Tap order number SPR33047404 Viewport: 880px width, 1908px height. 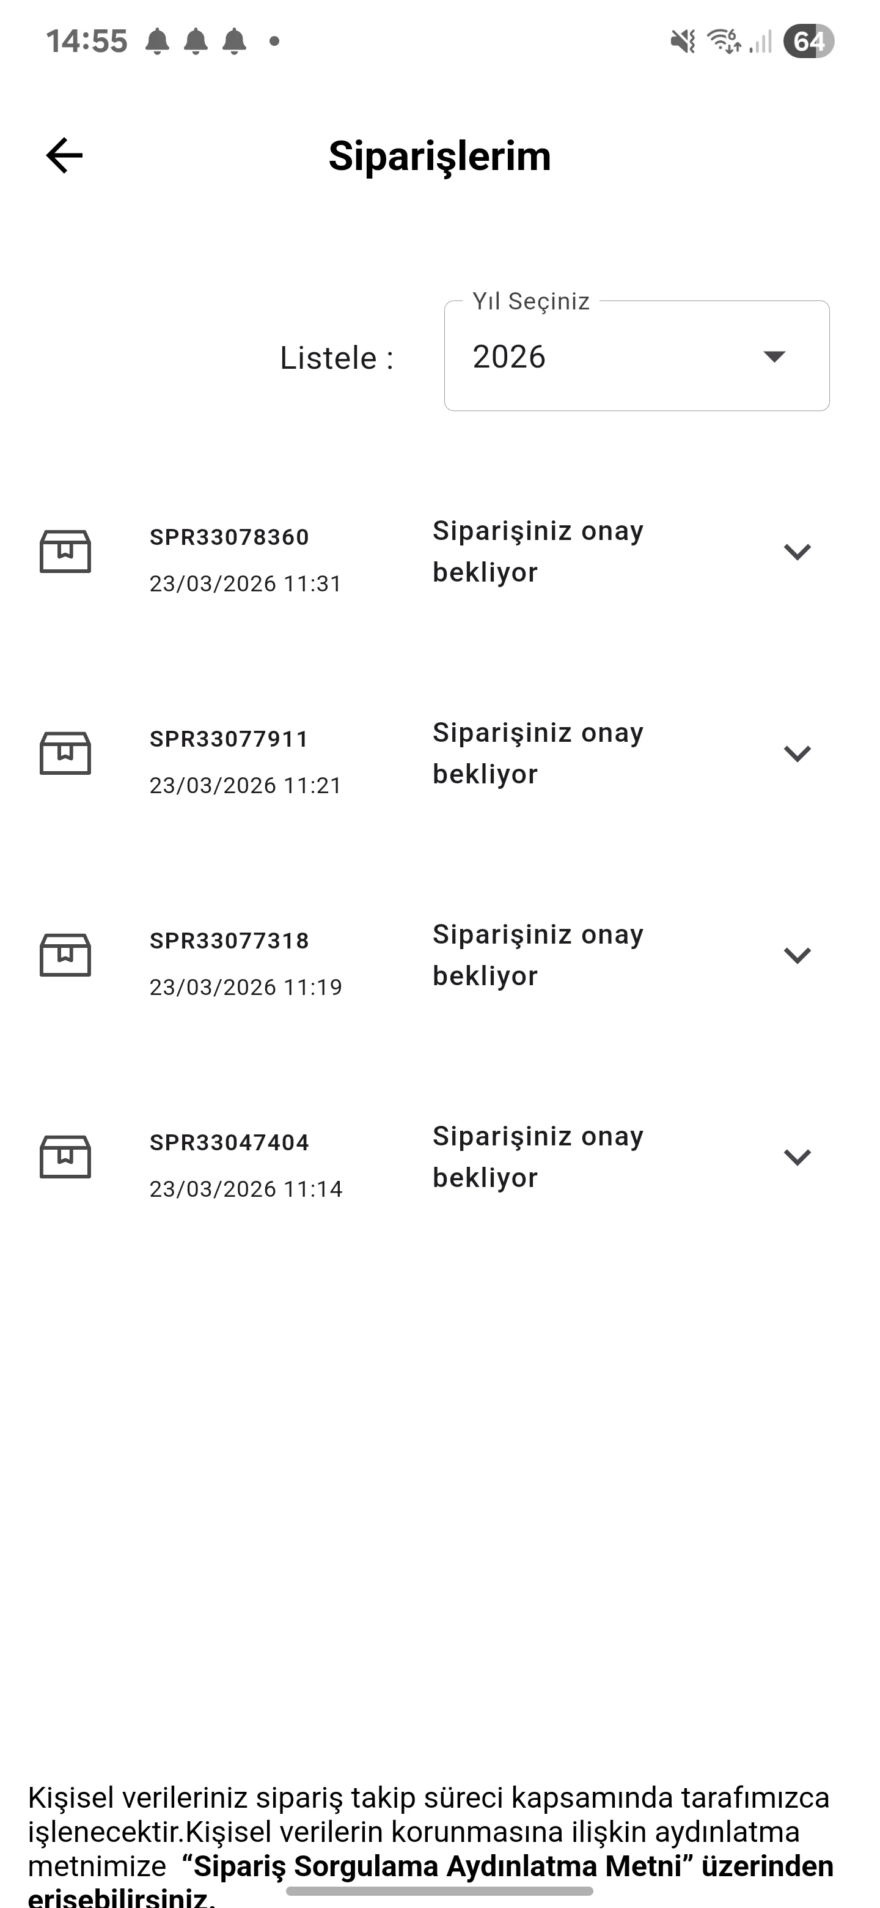229,1142
